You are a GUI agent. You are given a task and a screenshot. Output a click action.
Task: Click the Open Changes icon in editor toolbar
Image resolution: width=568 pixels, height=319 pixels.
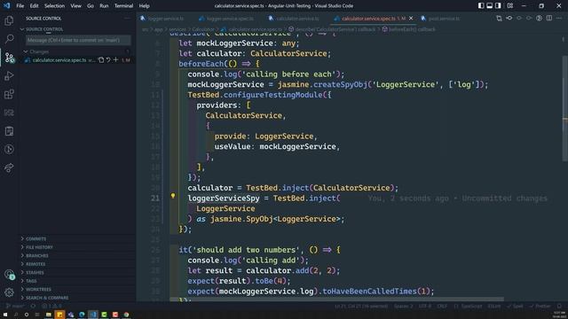click(499, 18)
